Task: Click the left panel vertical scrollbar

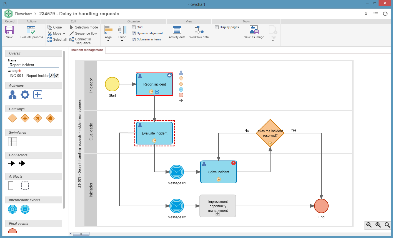Action: pos(64,130)
